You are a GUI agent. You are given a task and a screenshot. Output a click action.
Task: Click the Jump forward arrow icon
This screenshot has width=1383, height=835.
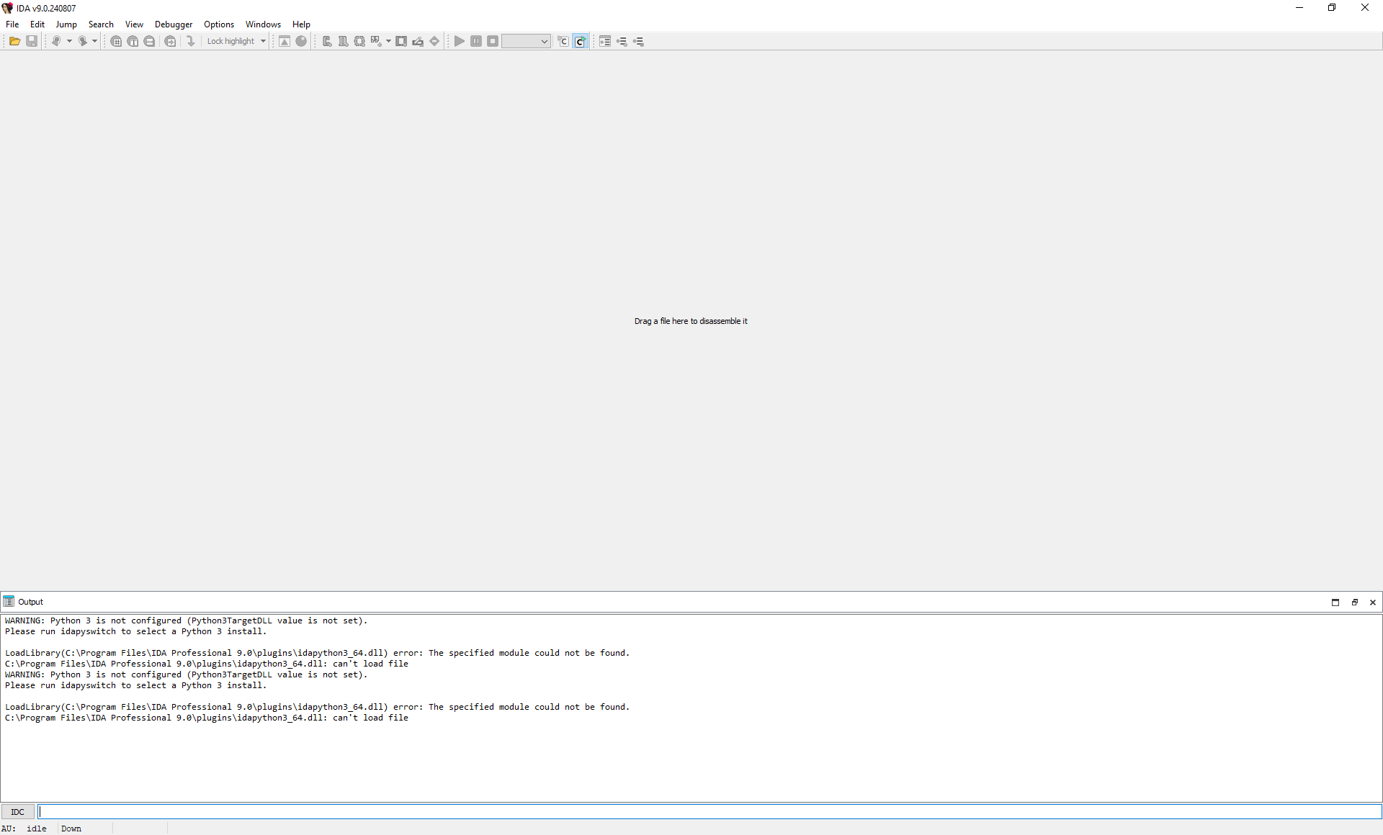pos(82,41)
